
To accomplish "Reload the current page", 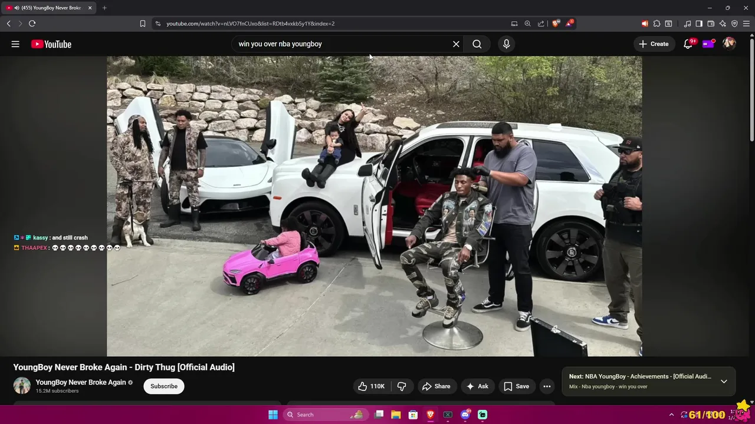I will 32,24.
